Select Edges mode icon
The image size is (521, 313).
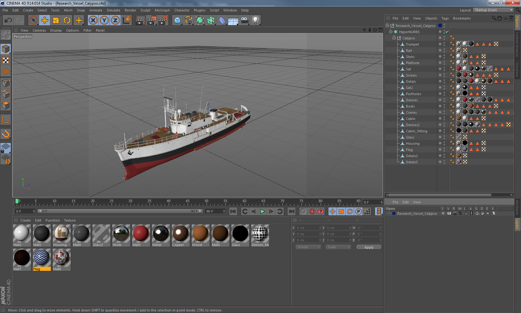[x=6, y=94]
